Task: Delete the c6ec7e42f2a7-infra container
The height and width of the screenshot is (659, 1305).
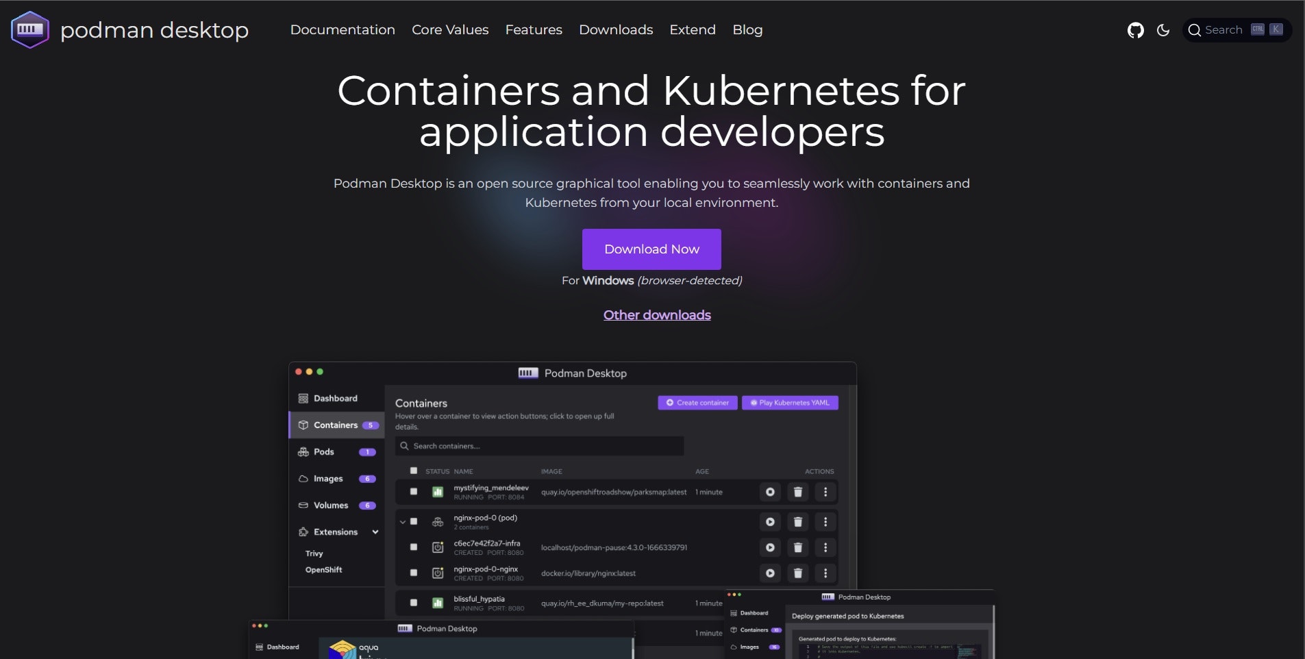Action: click(798, 547)
